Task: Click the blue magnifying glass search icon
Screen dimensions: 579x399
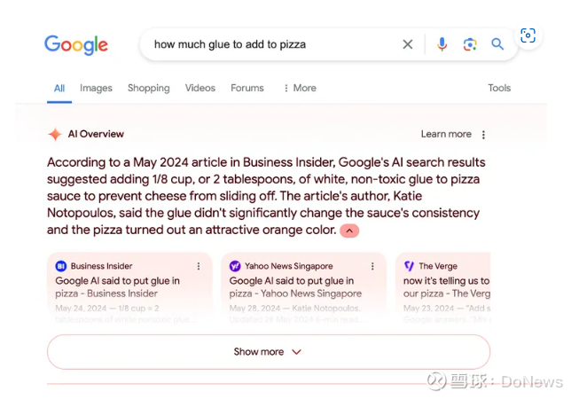Action: pos(497,44)
